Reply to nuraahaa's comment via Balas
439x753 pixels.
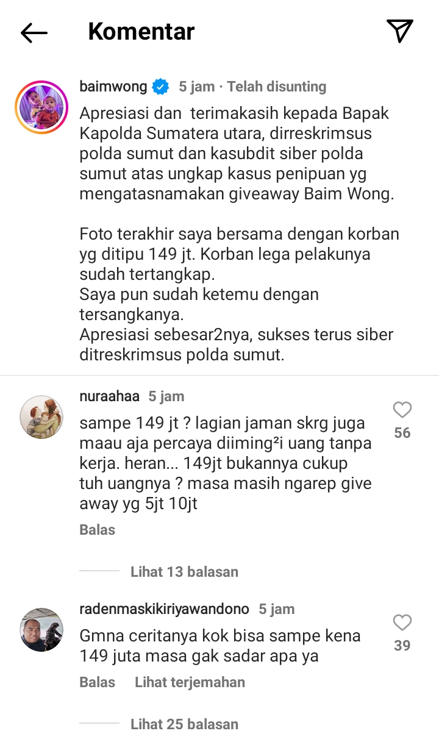pyautogui.click(x=98, y=530)
